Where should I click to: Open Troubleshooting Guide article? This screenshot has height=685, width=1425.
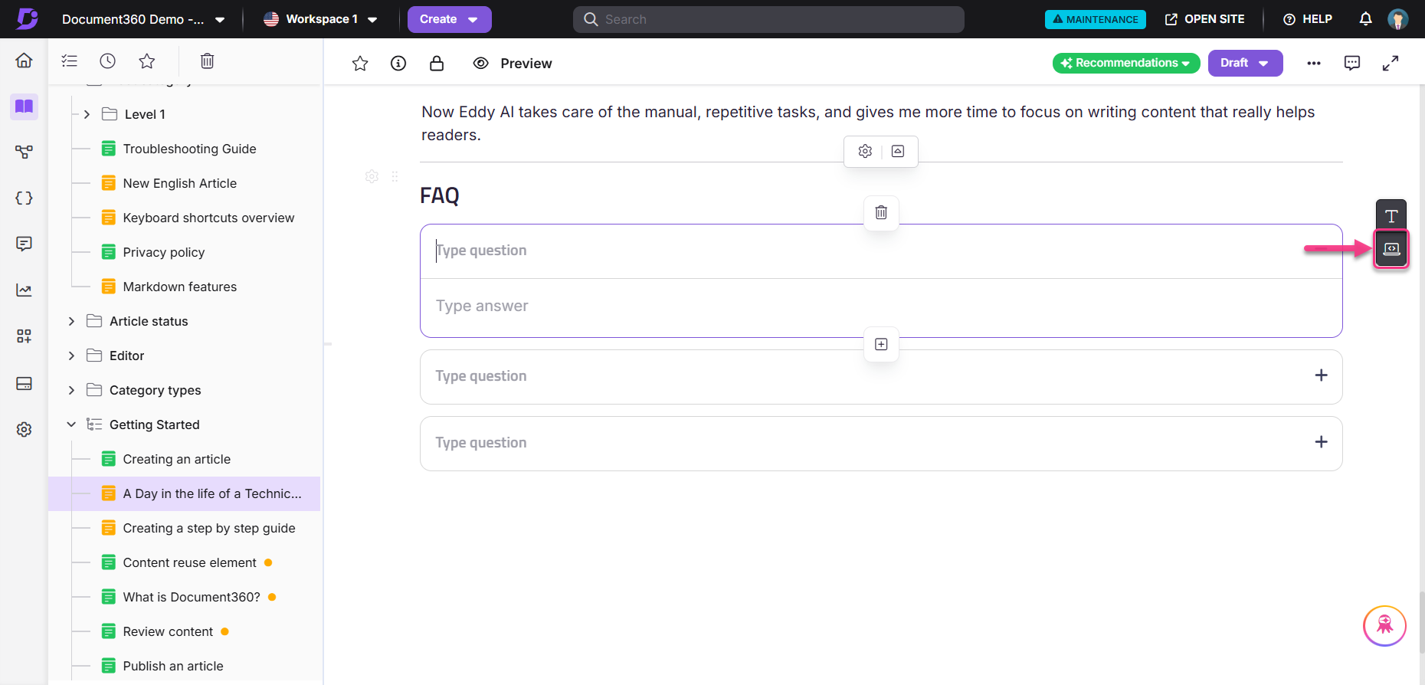pyautogui.click(x=189, y=149)
